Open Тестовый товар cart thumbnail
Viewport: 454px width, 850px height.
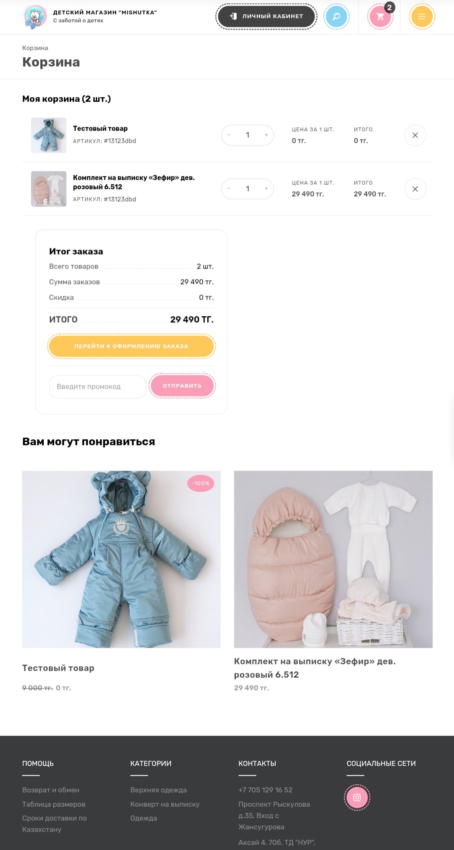(49, 135)
